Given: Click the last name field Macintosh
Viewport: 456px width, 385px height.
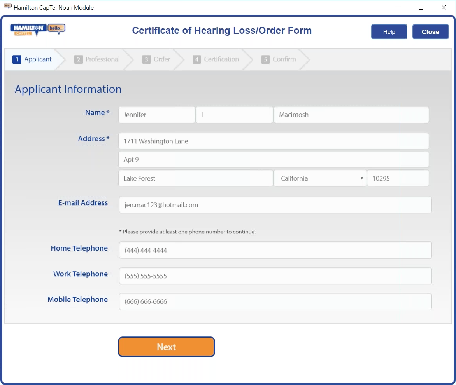Looking at the screenshot, I should click(x=351, y=115).
